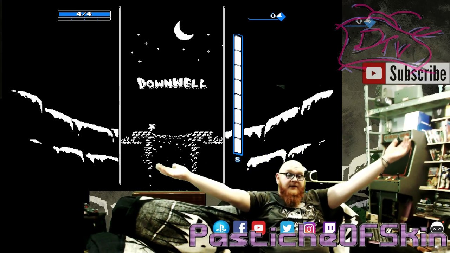
Task: Click the crescent moon in the game
Action: (183, 31)
